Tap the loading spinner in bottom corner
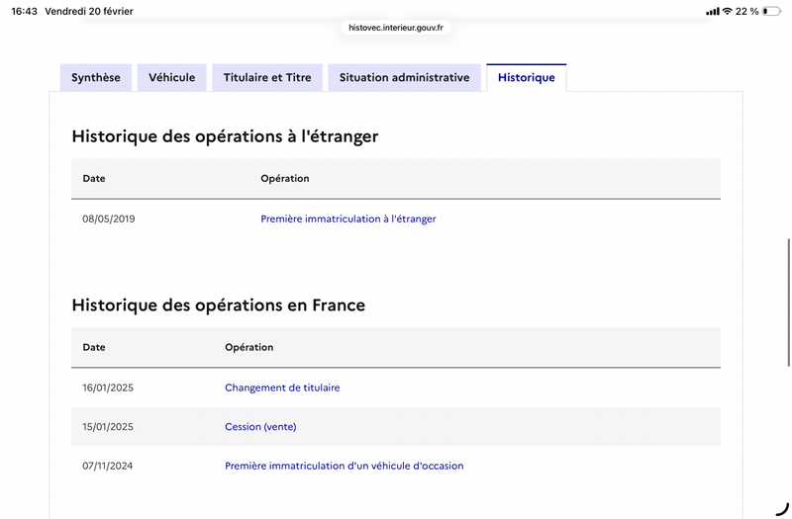Screen dimensions: 792x519 [x=782, y=505]
